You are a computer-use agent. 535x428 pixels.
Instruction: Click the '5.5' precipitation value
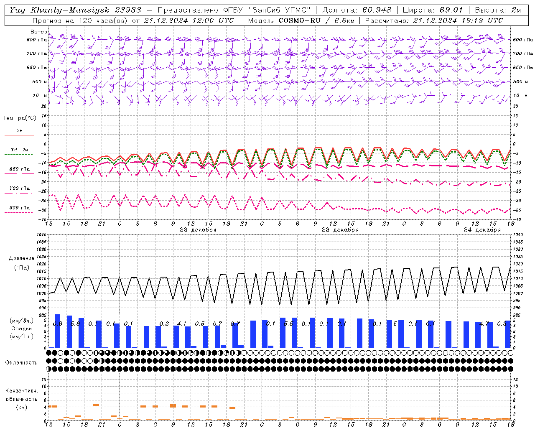tap(288, 324)
